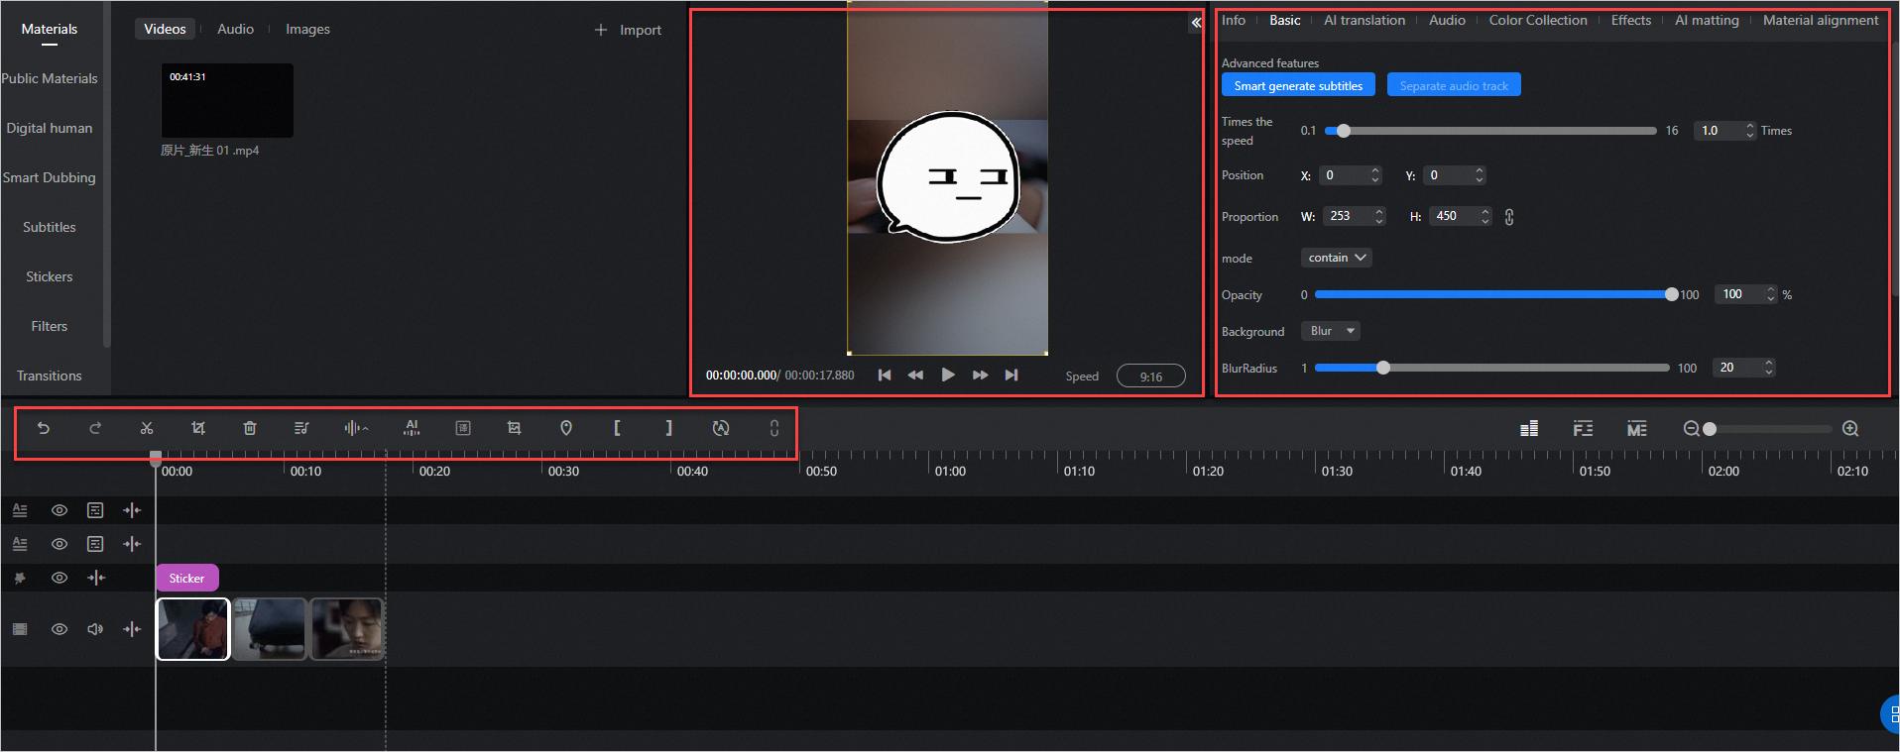The height and width of the screenshot is (752, 1900).
Task: Click the snap icon on the video track
Action: click(132, 629)
